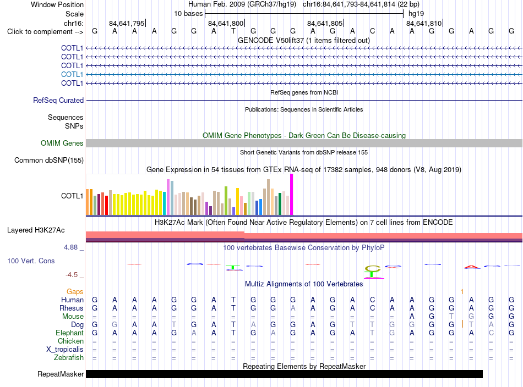The width and height of the screenshot is (523, 387).
Task: Click the Multiz Alignments of 100 Vertebrates title
Action: pyautogui.click(x=304, y=284)
